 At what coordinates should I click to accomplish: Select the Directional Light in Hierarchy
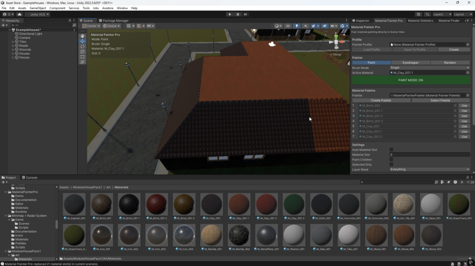point(30,34)
